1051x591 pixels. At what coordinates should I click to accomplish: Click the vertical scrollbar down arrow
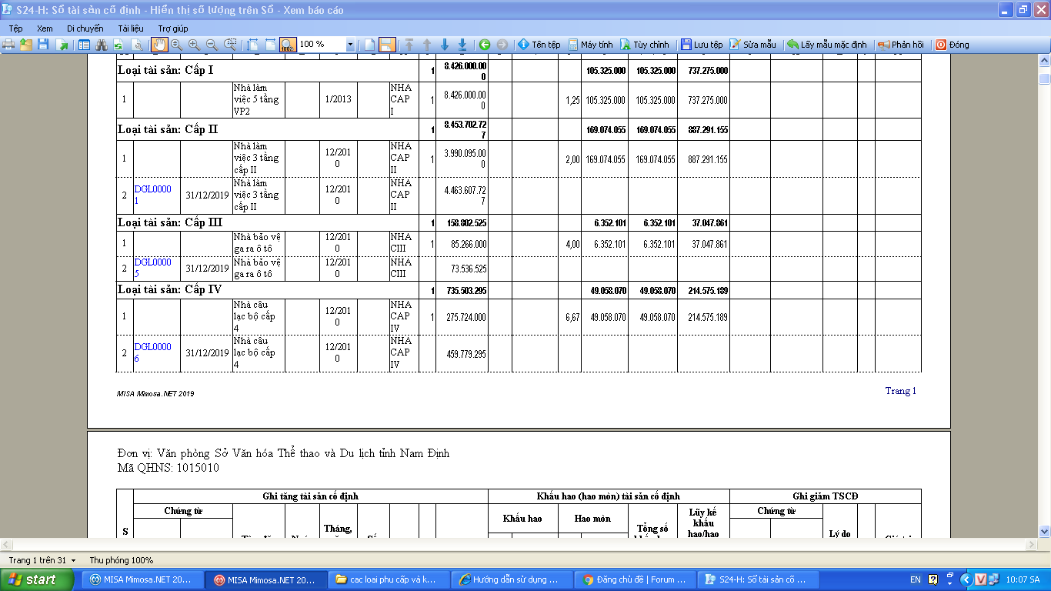[x=1044, y=531]
